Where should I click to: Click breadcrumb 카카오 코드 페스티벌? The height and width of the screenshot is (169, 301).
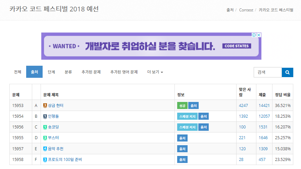276,10
